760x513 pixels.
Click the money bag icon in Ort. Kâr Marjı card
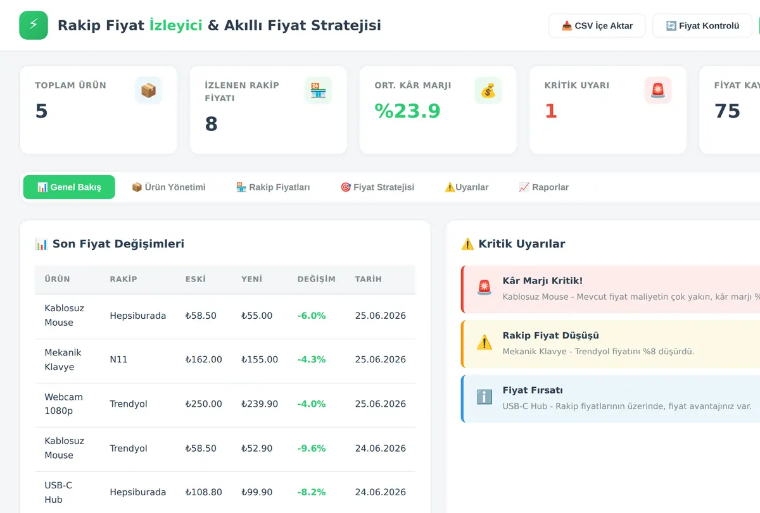(x=488, y=90)
